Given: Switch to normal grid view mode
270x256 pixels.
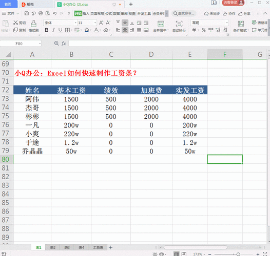Looking at the screenshot, I should coord(177,254).
